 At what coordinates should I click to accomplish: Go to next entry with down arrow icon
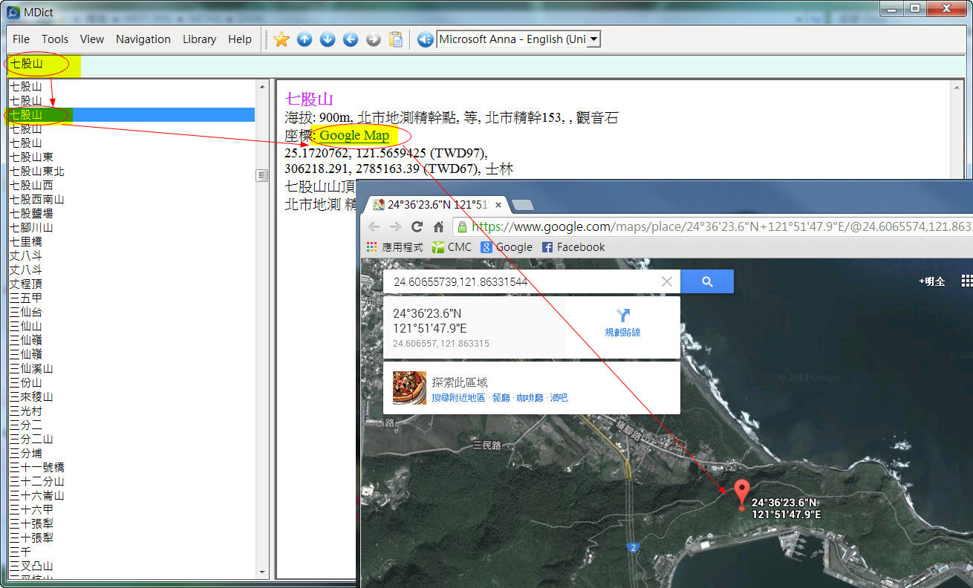[x=328, y=39]
